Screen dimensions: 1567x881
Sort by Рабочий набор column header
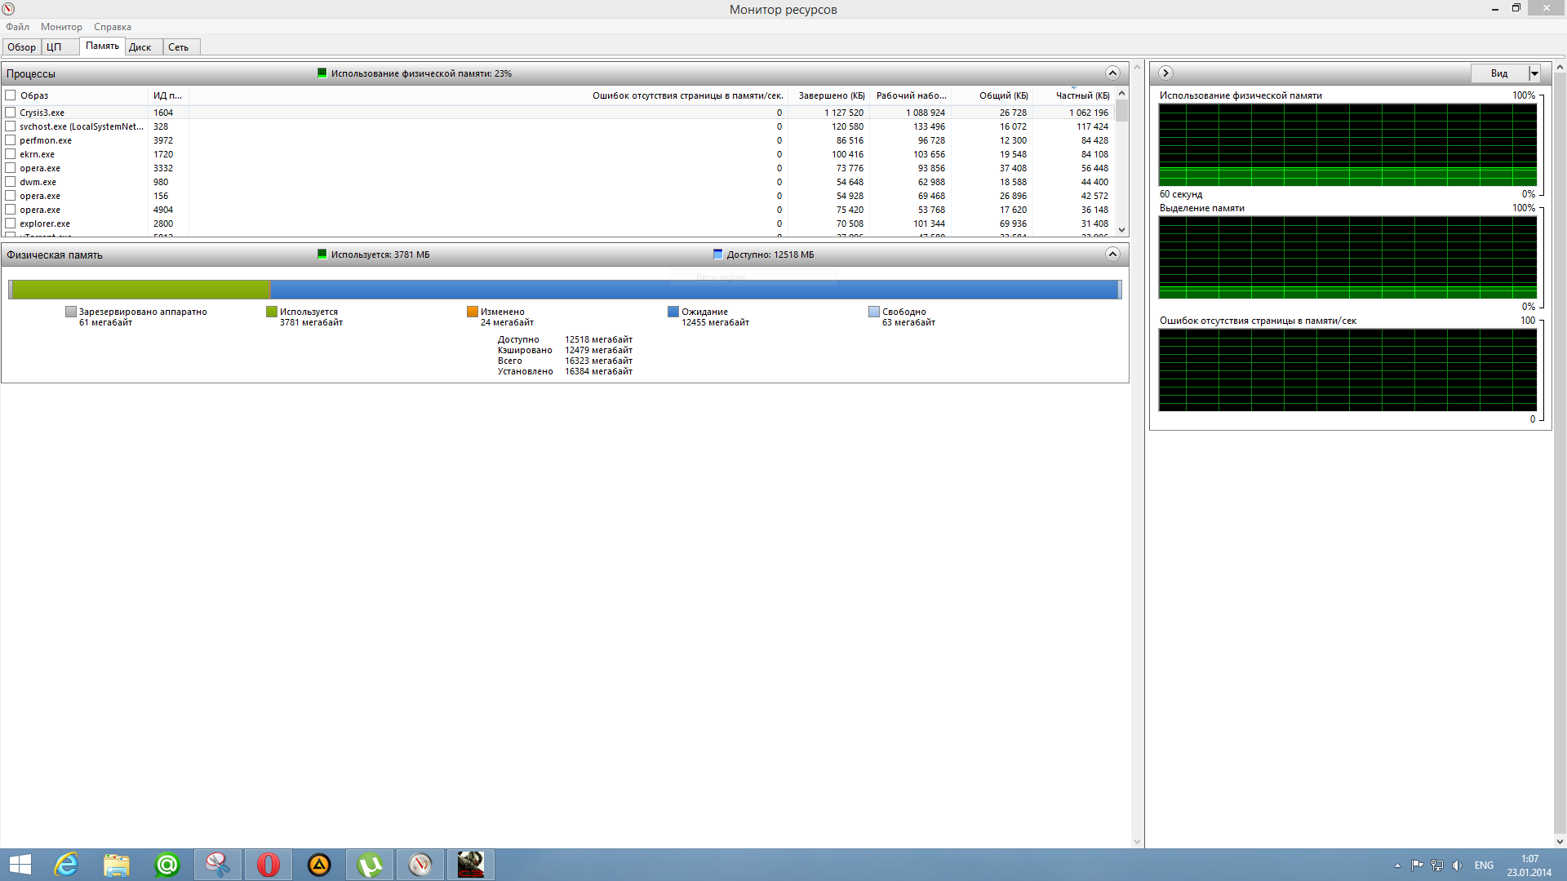click(x=911, y=95)
